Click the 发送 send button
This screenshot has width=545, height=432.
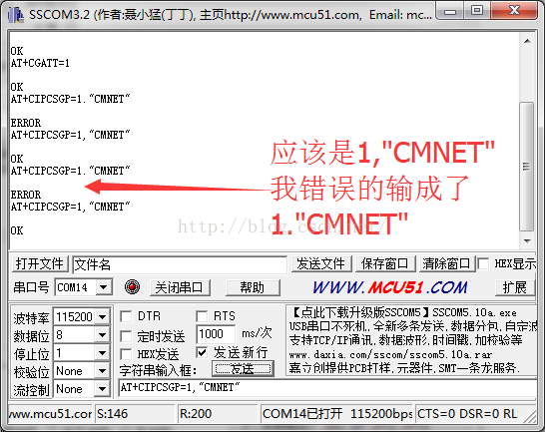coord(243,369)
